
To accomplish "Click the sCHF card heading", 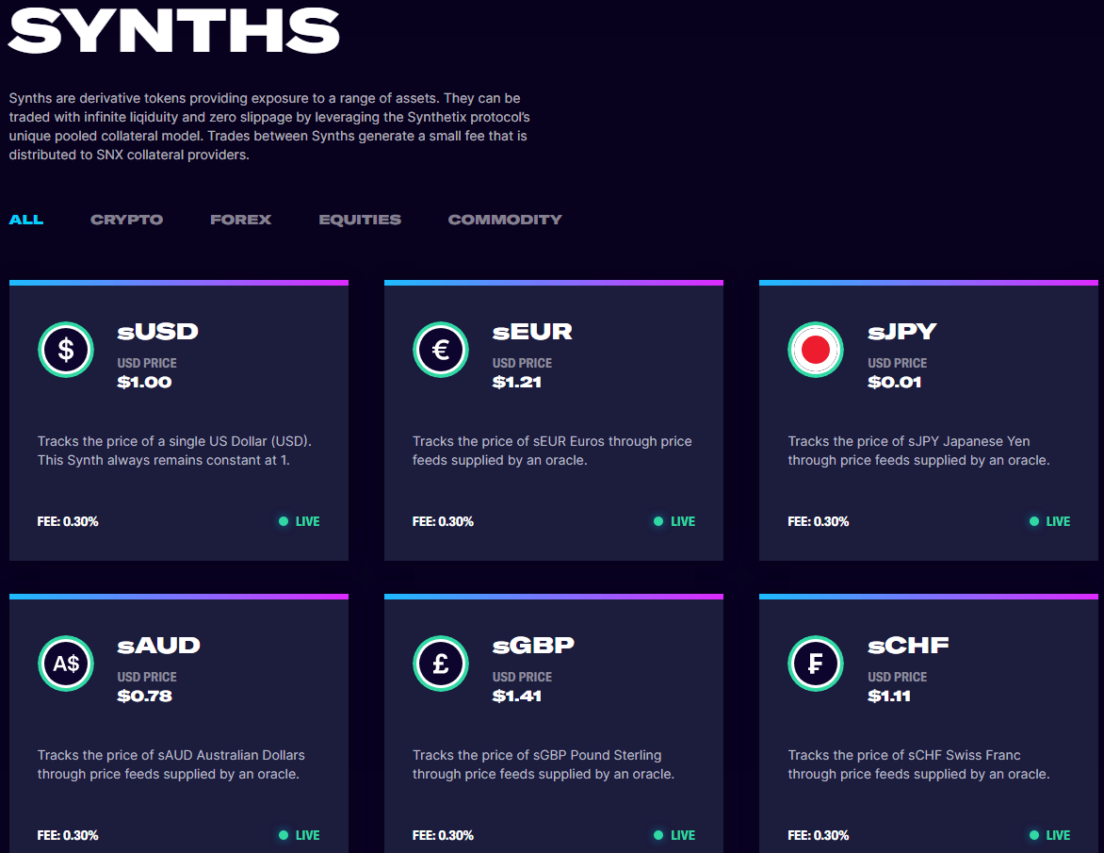I will pyautogui.click(x=908, y=646).
